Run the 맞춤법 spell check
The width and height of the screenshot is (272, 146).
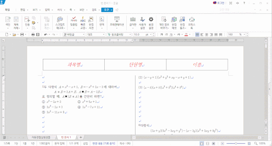pyautogui.click(x=74, y=23)
